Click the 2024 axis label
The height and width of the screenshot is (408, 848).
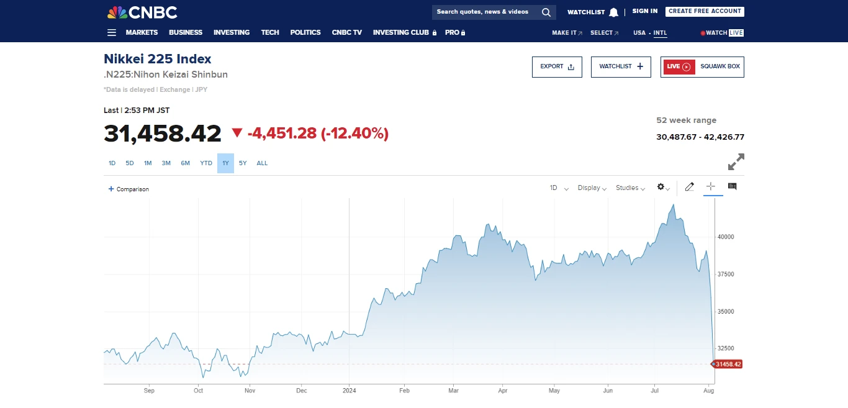pyautogui.click(x=349, y=391)
